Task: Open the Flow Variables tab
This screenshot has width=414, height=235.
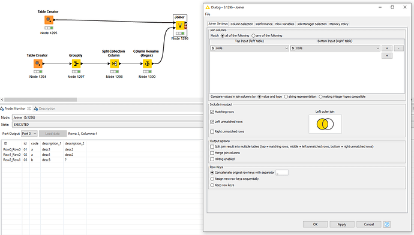Action: pos(284,24)
